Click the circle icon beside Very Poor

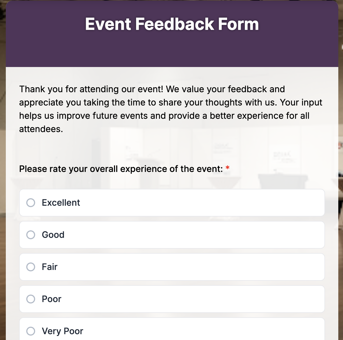pos(31,331)
